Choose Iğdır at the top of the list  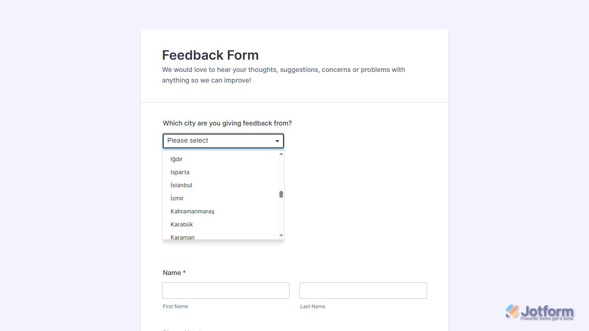click(x=176, y=159)
